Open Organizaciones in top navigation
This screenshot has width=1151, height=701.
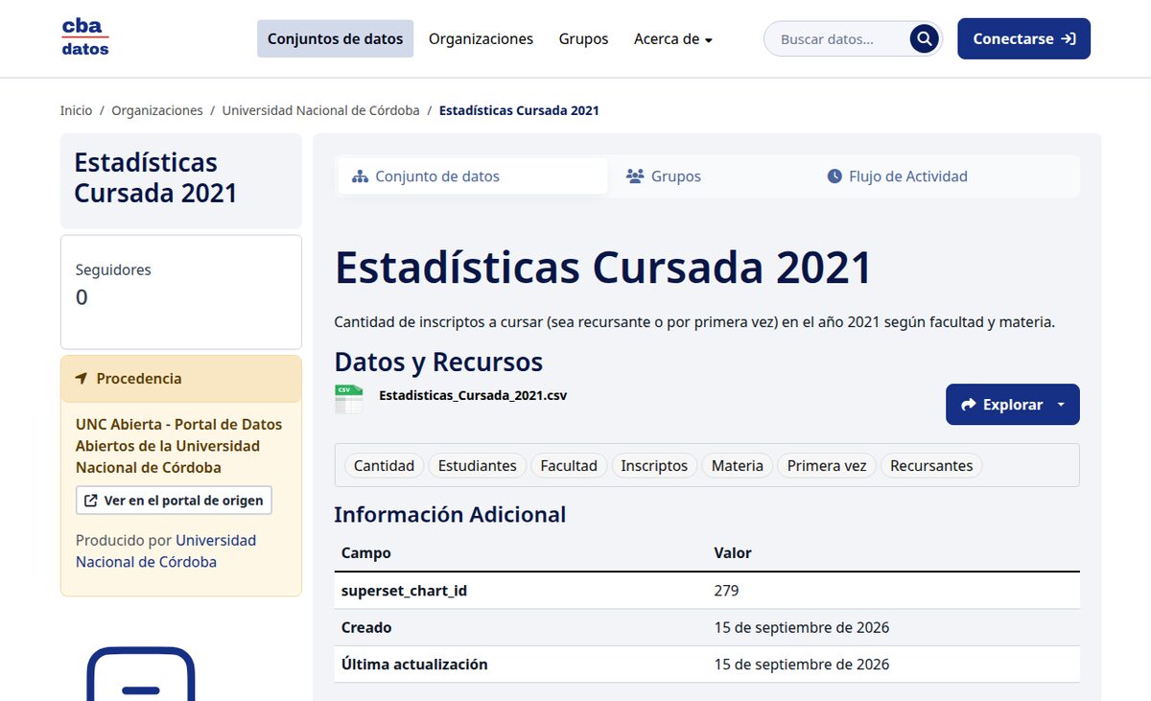tap(481, 39)
